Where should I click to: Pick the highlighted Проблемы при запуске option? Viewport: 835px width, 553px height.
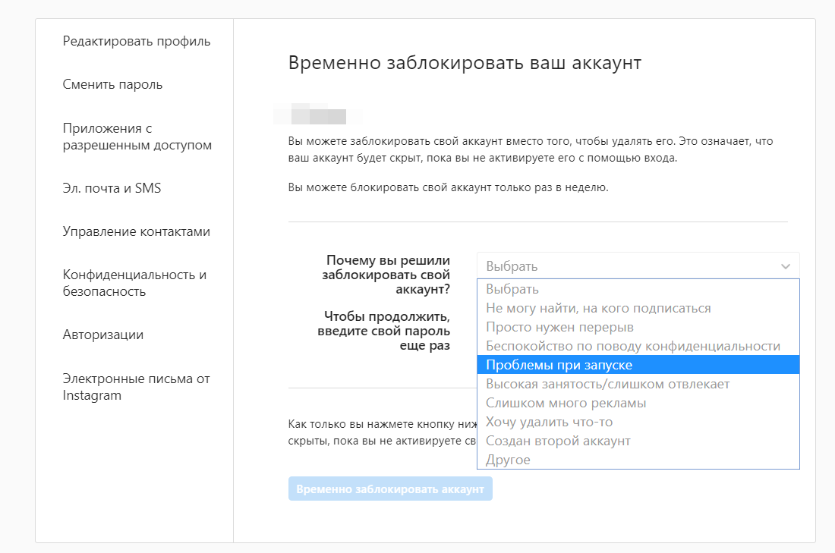(559, 365)
